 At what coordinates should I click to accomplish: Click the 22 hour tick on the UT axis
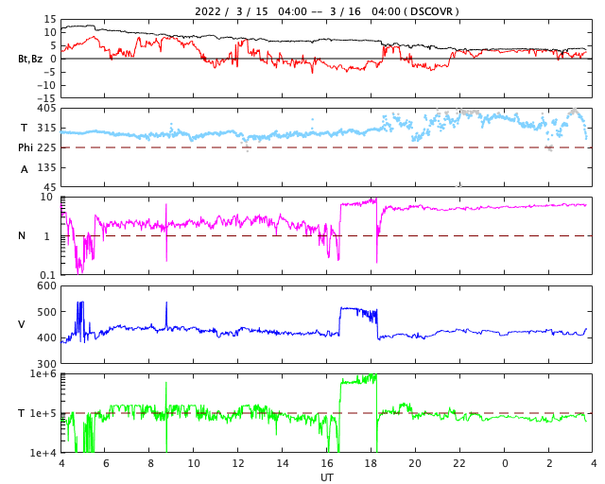click(x=459, y=463)
